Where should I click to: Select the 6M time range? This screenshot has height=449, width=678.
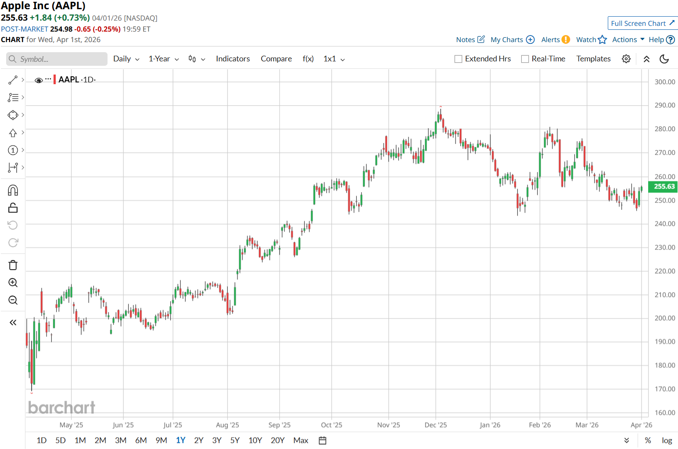pyautogui.click(x=141, y=440)
